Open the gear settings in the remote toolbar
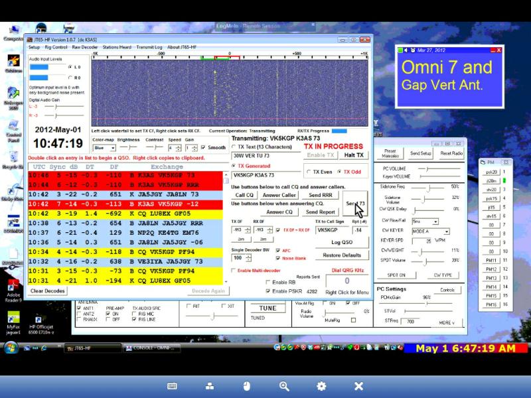Image resolution: width=531 pixels, height=398 pixels. point(321,386)
